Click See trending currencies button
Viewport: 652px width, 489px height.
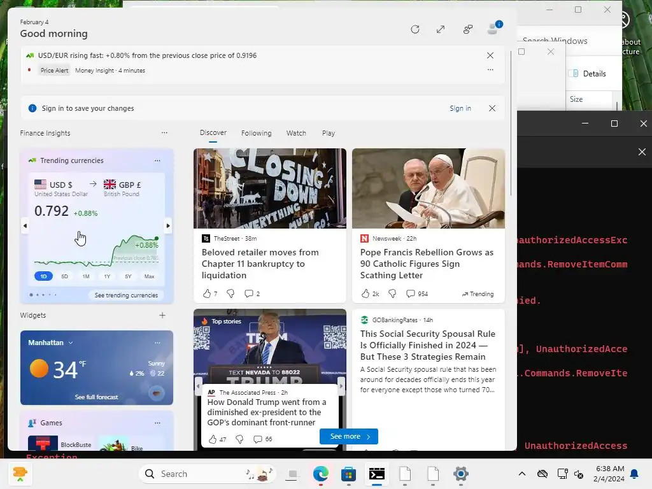[126, 295]
